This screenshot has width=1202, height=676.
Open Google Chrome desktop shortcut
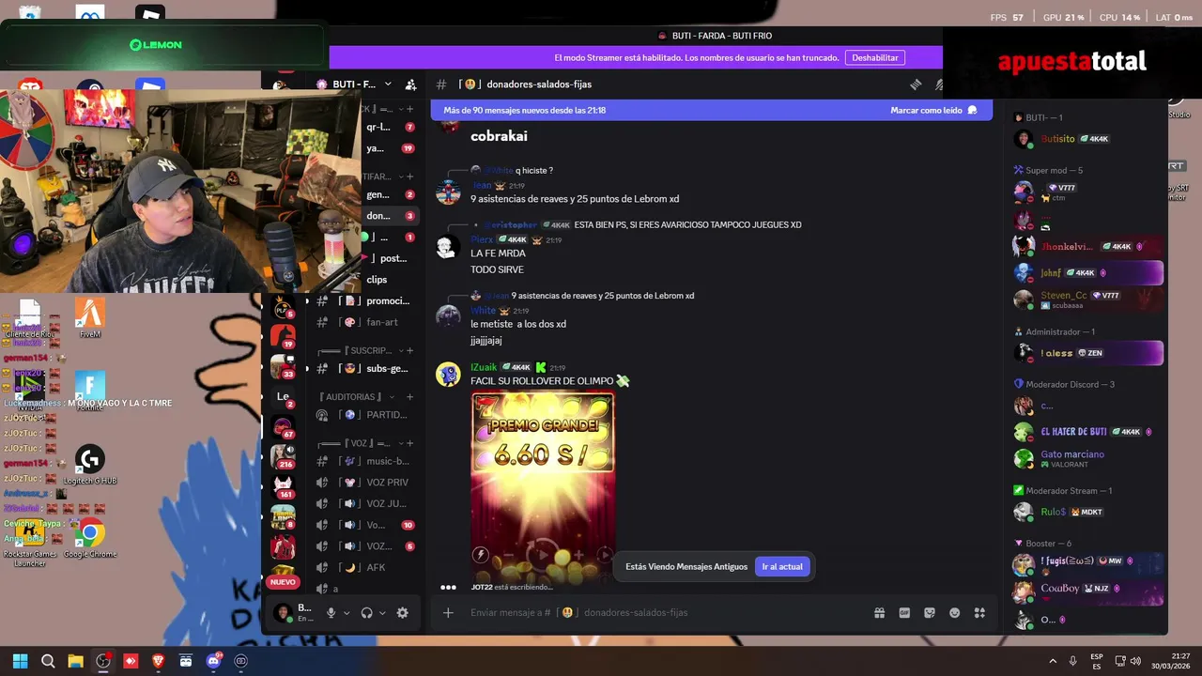(90, 538)
